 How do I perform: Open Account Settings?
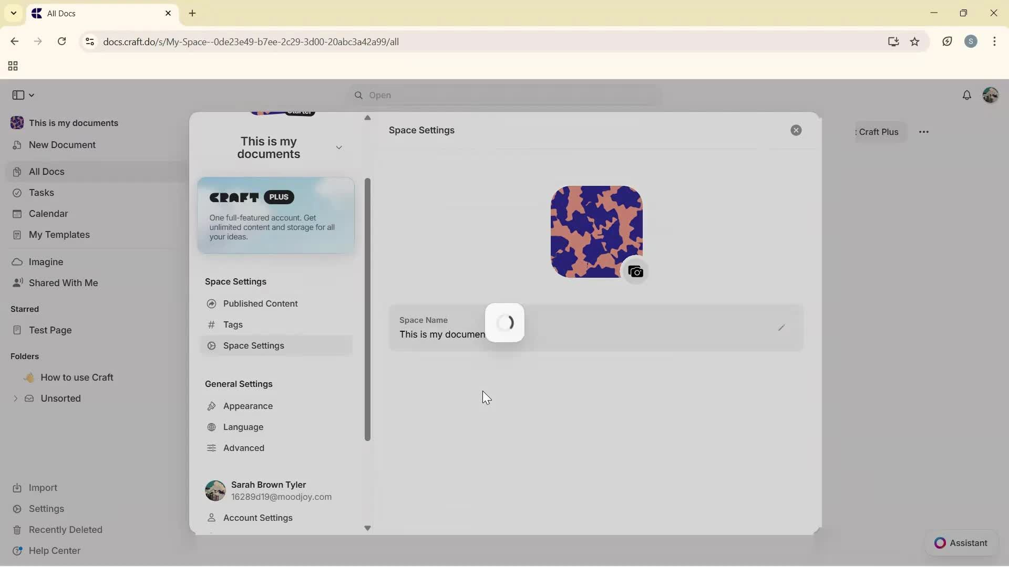coord(257,518)
